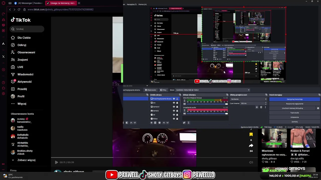Add a new source with OBS plus
Image resolution: width=321 pixels, height=180 pixels.
[x=151, y=123]
